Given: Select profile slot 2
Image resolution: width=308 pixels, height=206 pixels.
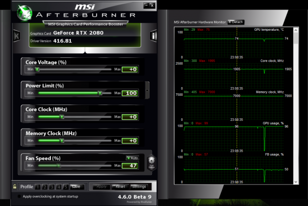Looking at the screenshot, I should click(45, 187).
